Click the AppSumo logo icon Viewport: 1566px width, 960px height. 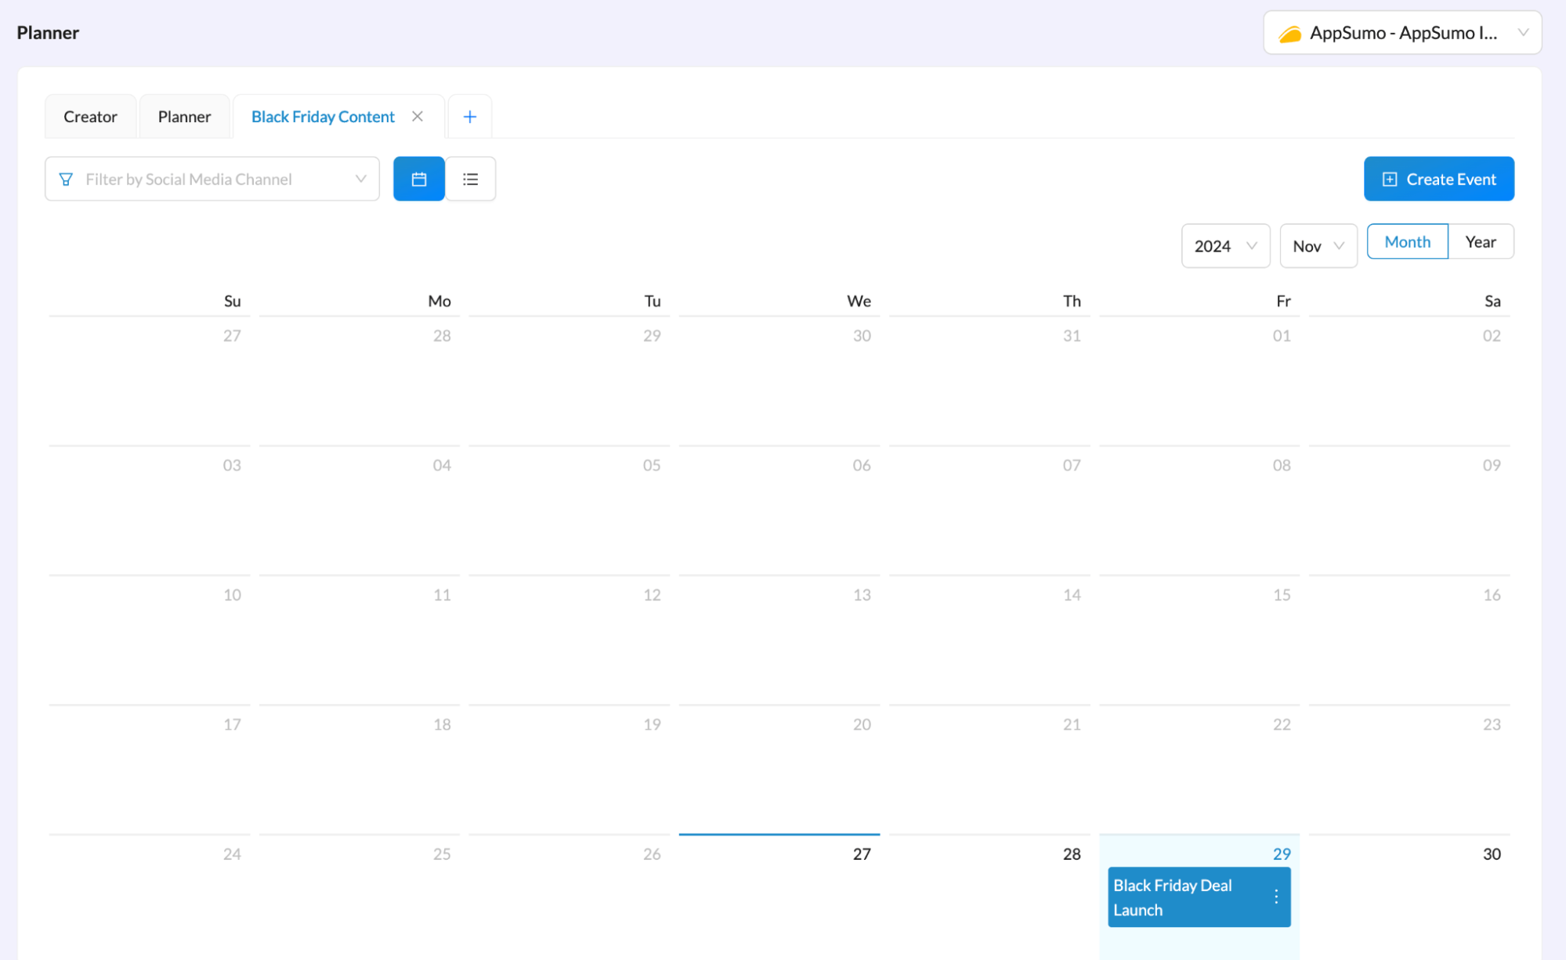[x=1289, y=34]
